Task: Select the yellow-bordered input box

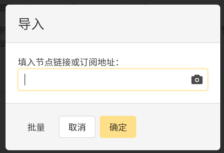Action: [x=104, y=80]
